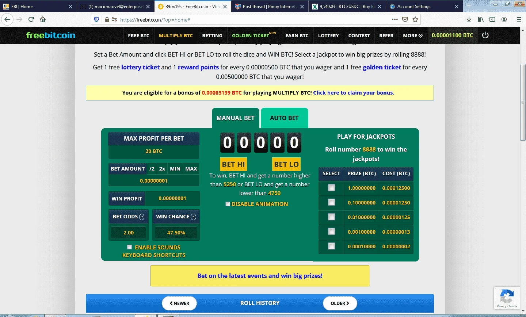Open page actions three-dot menu
Image resolution: width=526 pixels, height=317 pixels.
tap(395, 19)
